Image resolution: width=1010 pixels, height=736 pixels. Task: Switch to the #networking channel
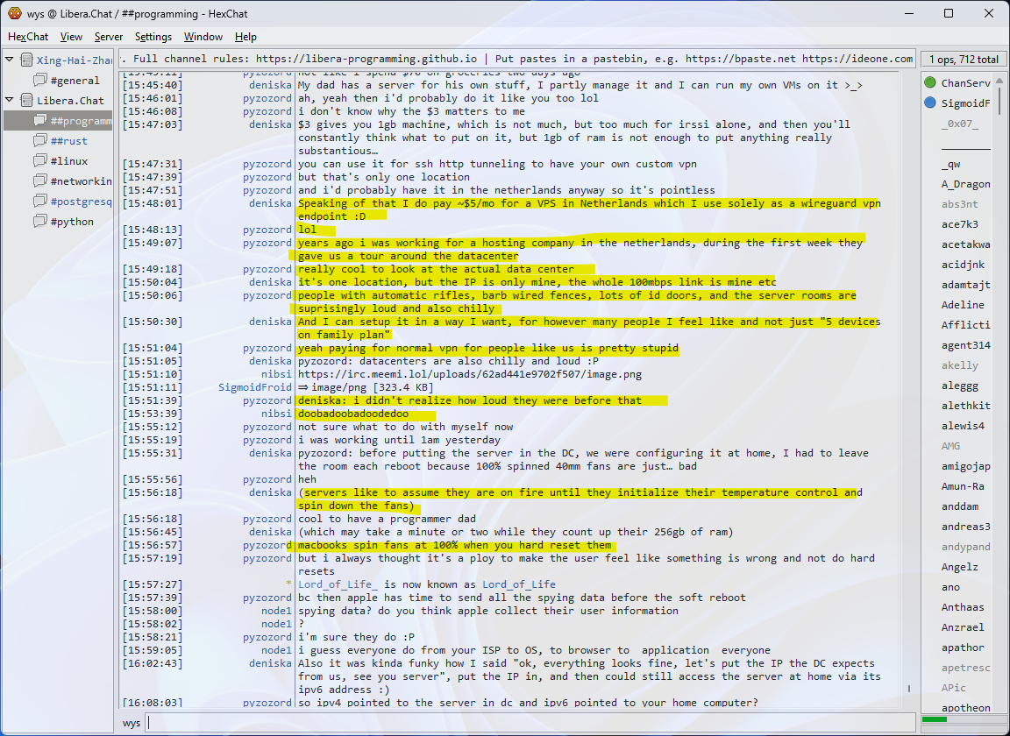81,181
